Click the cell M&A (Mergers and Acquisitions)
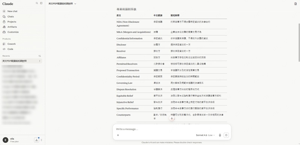The image size is (300, 145). point(133,32)
